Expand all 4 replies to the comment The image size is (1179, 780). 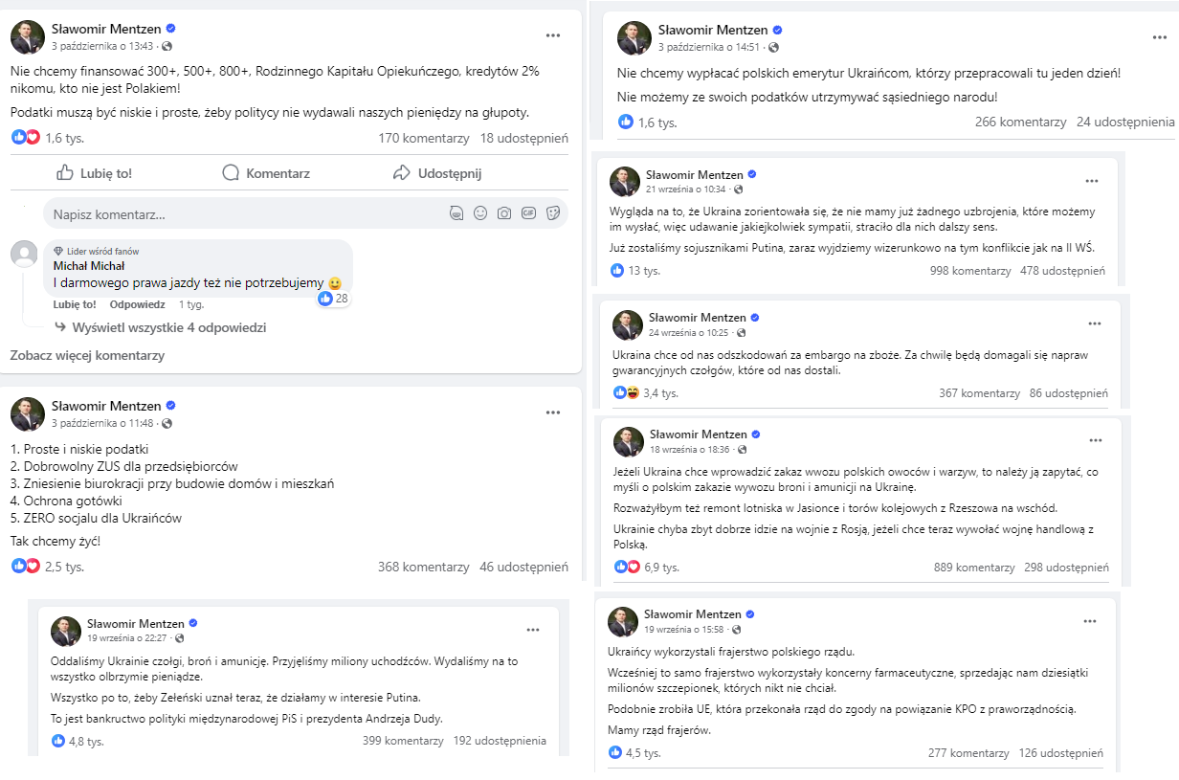coord(169,327)
